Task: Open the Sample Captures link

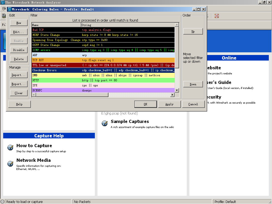Action: point(130,121)
